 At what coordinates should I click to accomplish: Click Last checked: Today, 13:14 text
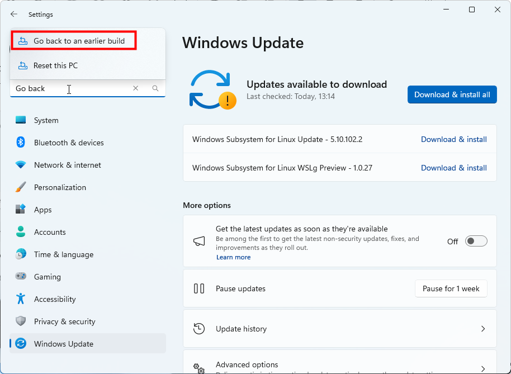(x=290, y=96)
